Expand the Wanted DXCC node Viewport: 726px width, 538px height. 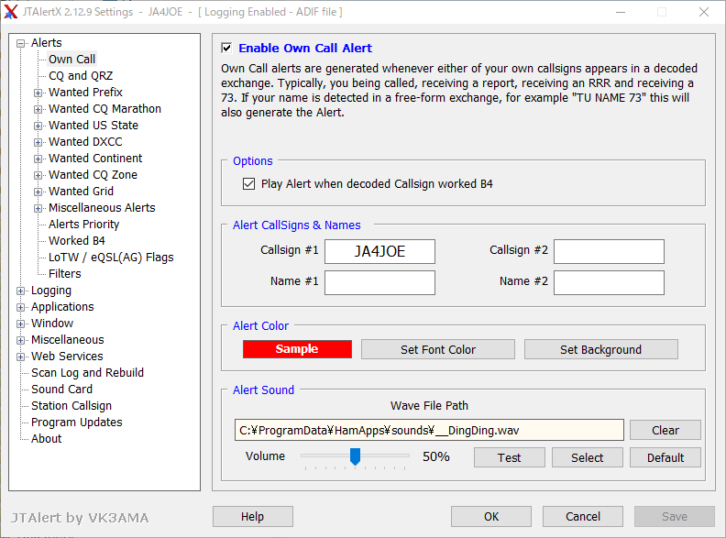(38, 142)
